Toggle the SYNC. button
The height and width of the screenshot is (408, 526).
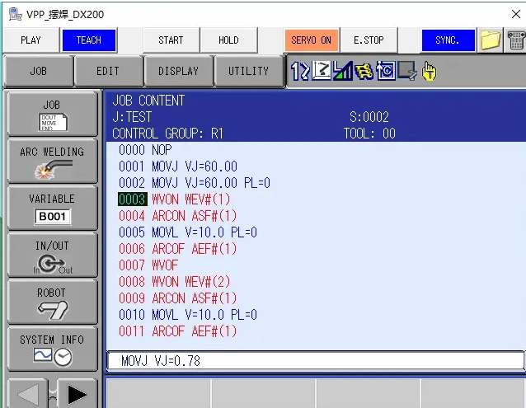tap(448, 40)
